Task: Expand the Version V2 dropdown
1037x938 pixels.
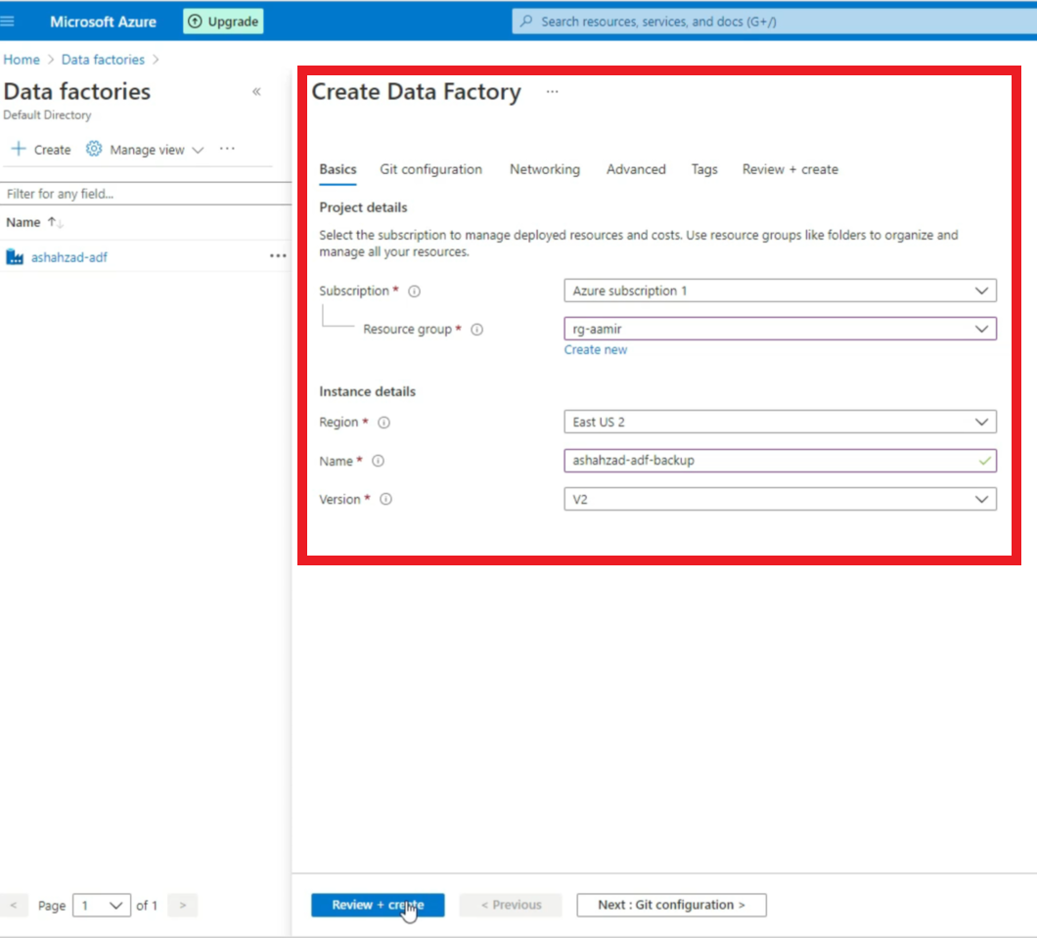Action: [x=780, y=499]
